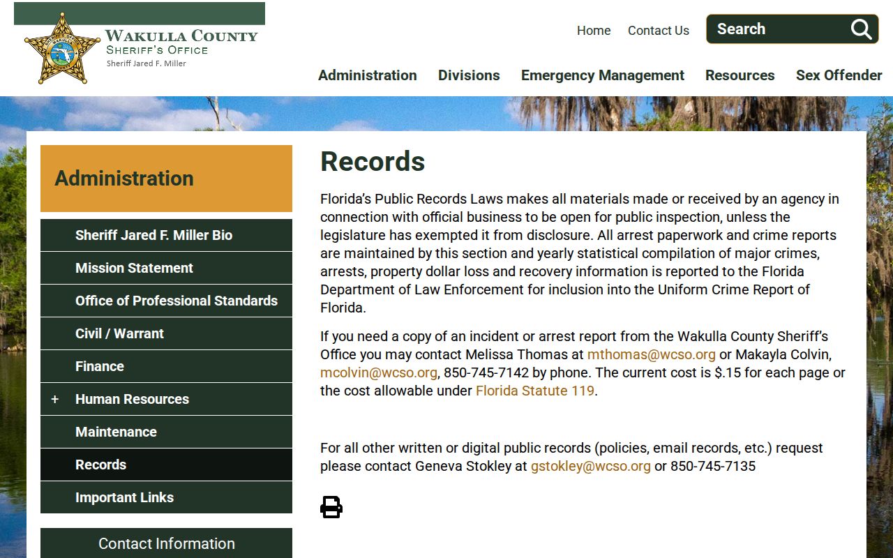Viewport: 893px width, 558px height.
Task: Email gstokley@wcso.org link
Action: (x=591, y=466)
